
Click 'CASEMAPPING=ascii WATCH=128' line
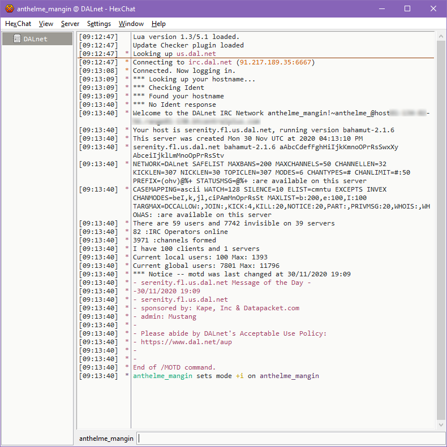click(x=281, y=202)
